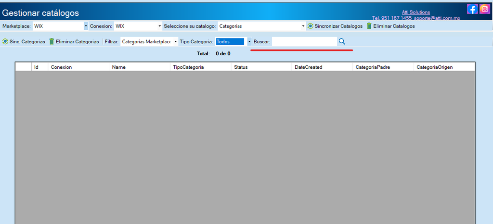Sort by the Conexion column header
This screenshot has width=493, height=224.
[x=78, y=67]
